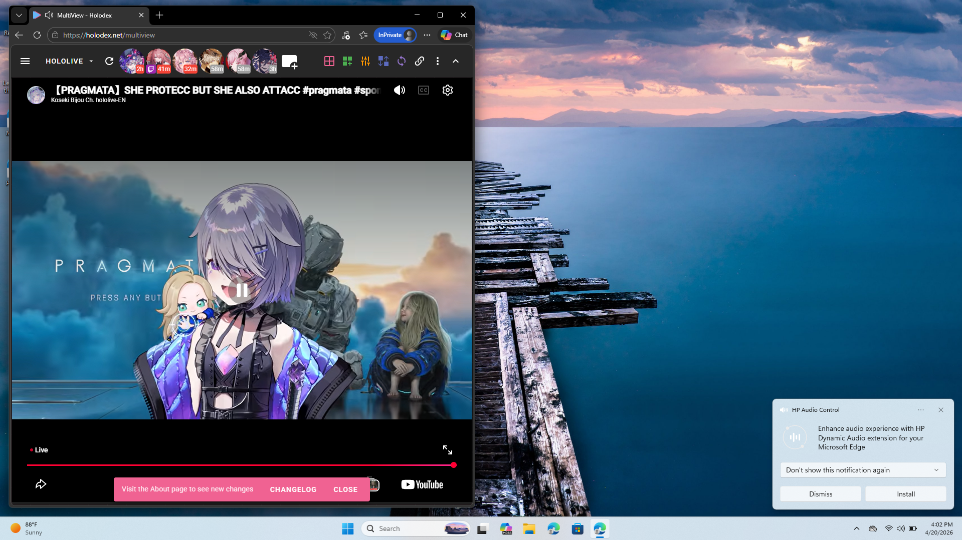This screenshot has width=962, height=540.
Task: Click the share arrow in the player
Action: coord(41,484)
